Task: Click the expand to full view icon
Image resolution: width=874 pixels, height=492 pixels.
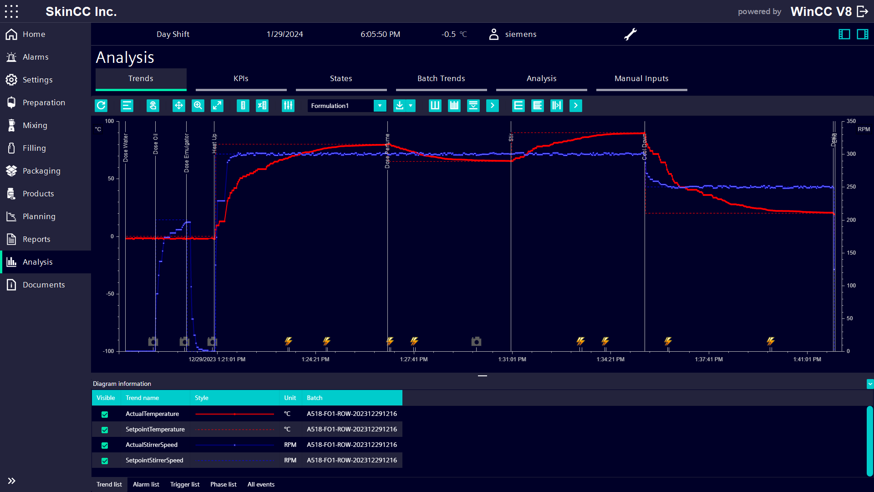Action: [x=217, y=106]
